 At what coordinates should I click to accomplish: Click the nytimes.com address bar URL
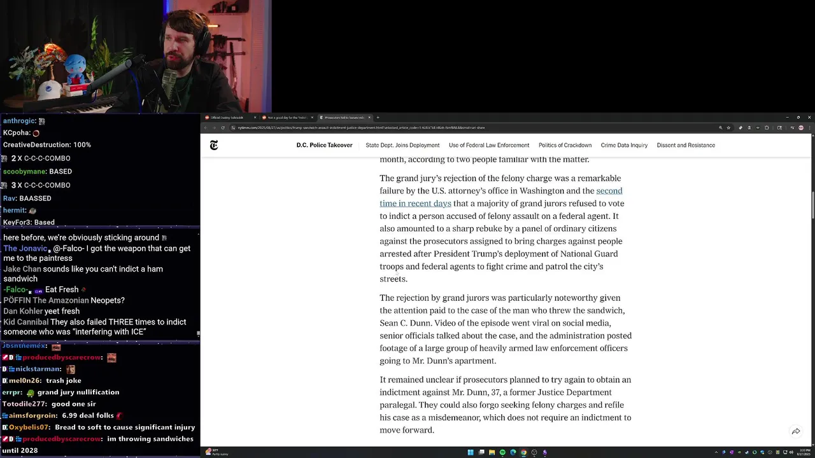[361, 128]
